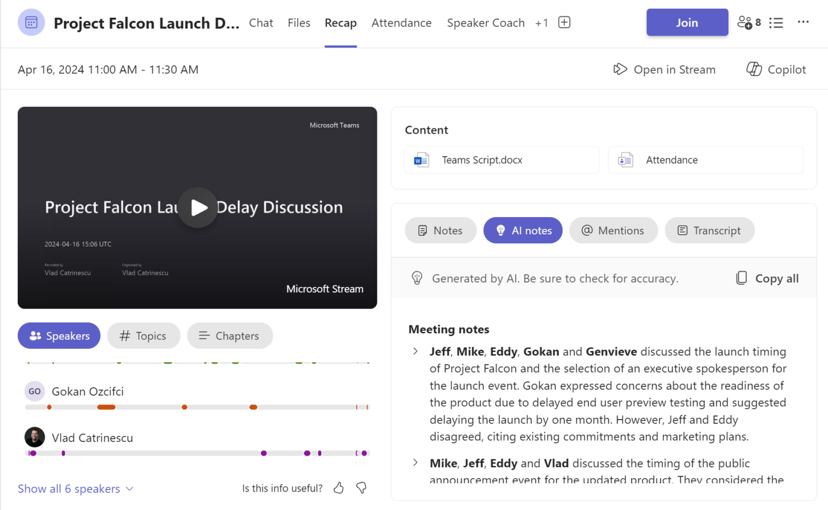Click the agenda list icon in header
The height and width of the screenshot is (510, 828).
[776, 23]
